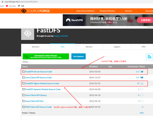
Task: Click the 117 weekly downloads count
Action: [x=138, y=72]
